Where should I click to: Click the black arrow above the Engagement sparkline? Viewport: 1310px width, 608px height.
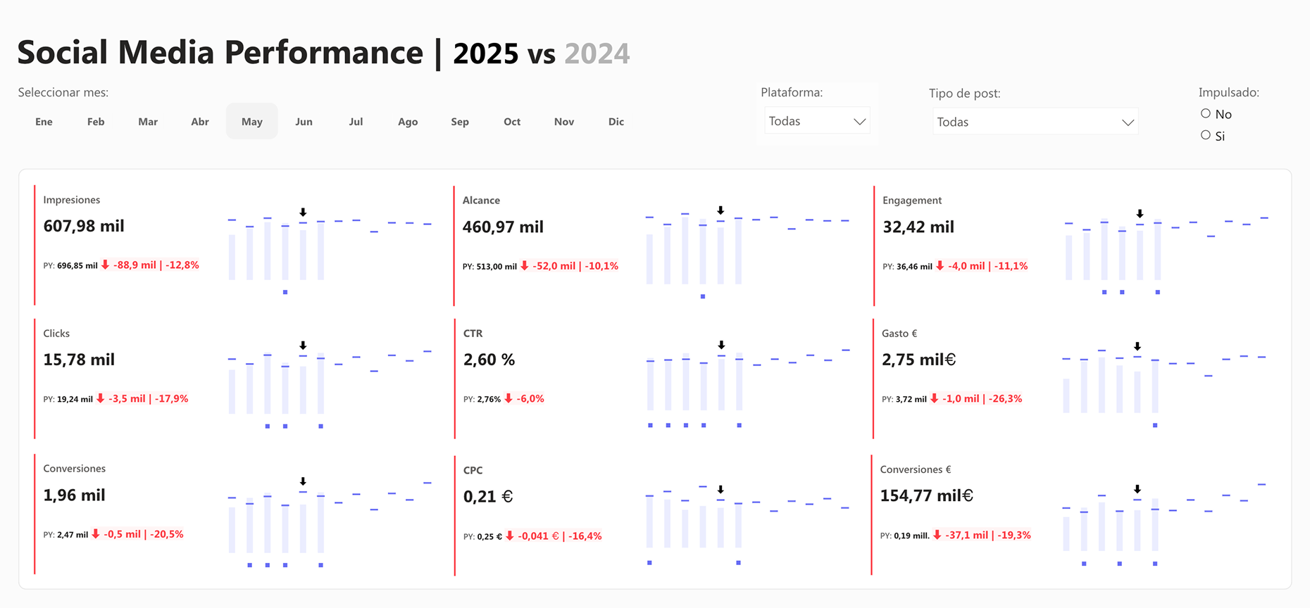point(1141,213)
